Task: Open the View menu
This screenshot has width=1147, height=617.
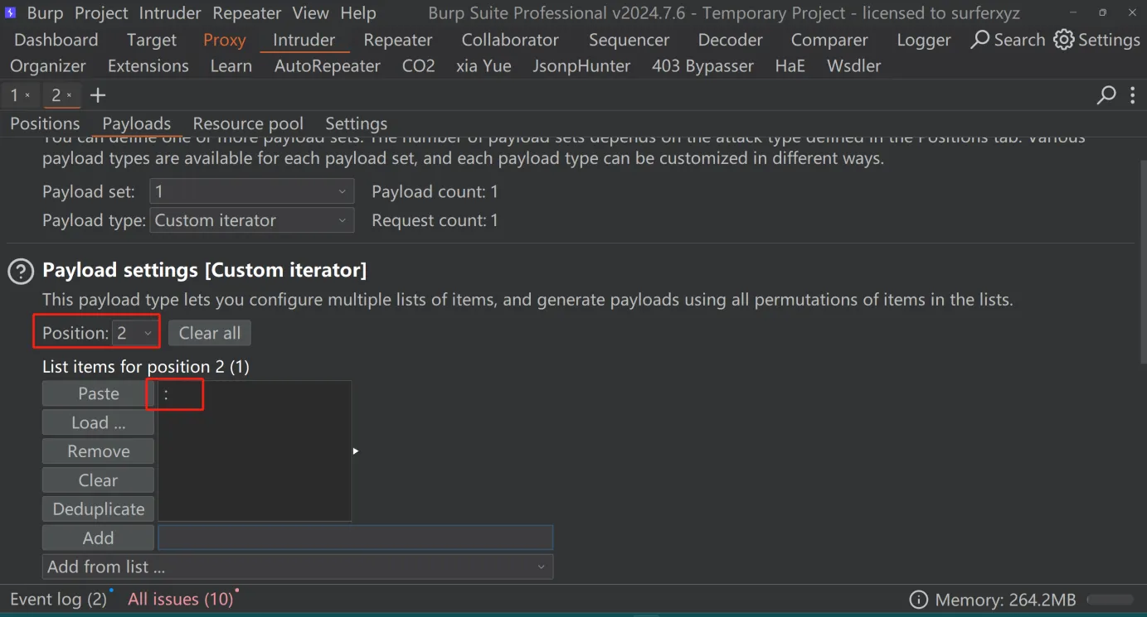Action: click(x=311, y=13)
